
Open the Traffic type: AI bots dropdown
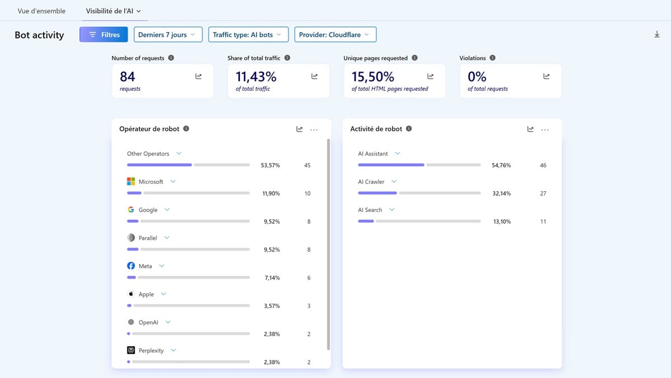coord(248,35)
